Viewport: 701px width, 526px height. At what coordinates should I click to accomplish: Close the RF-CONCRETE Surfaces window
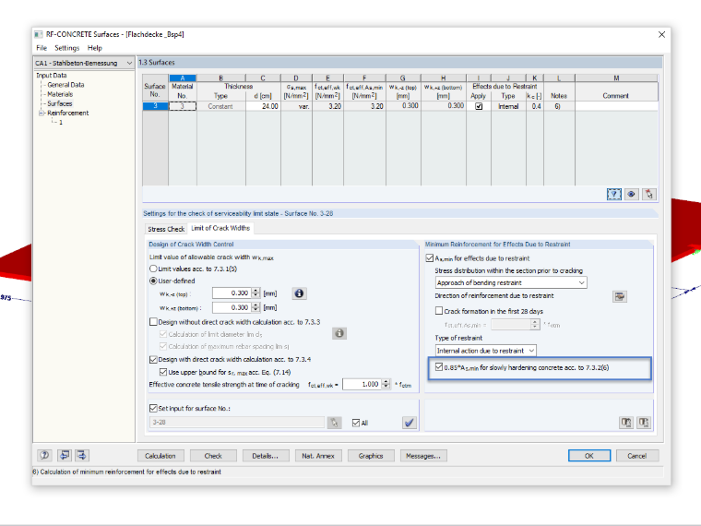point(661,34)
